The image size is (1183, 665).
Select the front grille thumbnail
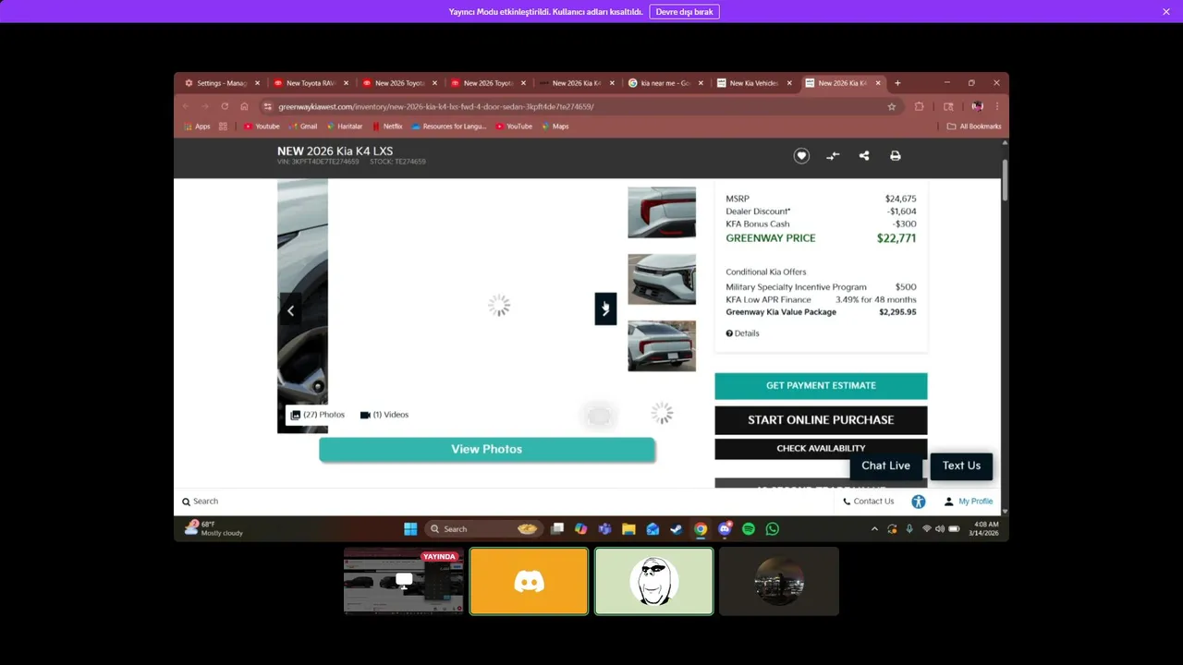(x=662, y=279)
